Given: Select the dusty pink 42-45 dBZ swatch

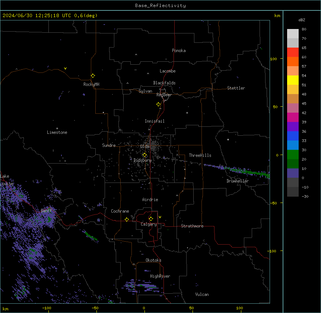Looking at the screenshot, I should [x=293, y=108].
